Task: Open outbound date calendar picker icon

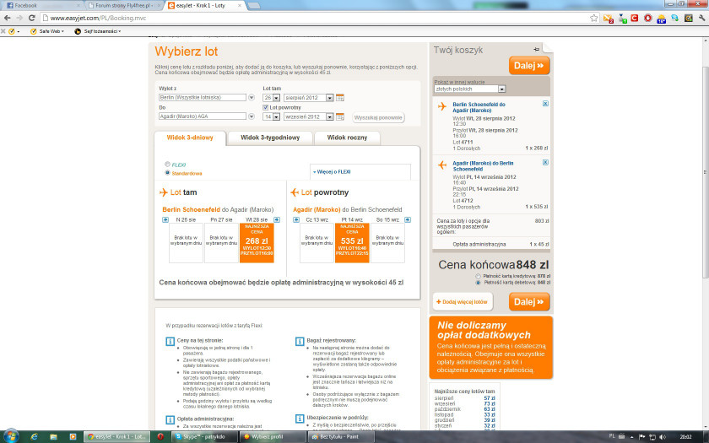Action: tap(340, 98)
